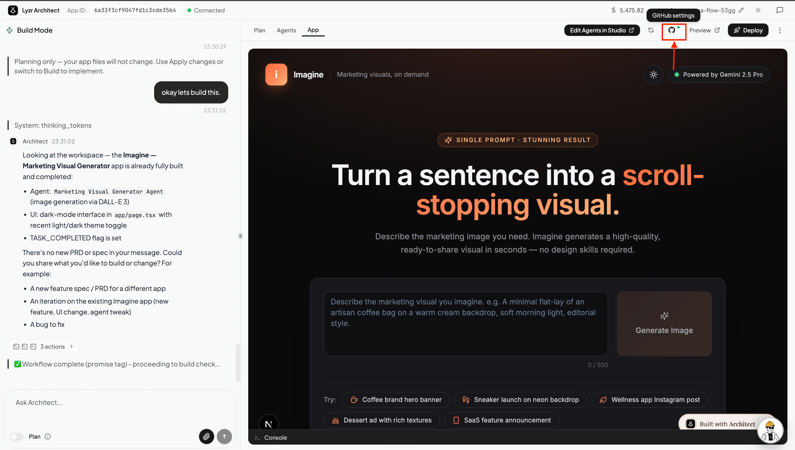Focus the marketing visual description textarea
Screen dimensions: 795x450
[466, 324]
